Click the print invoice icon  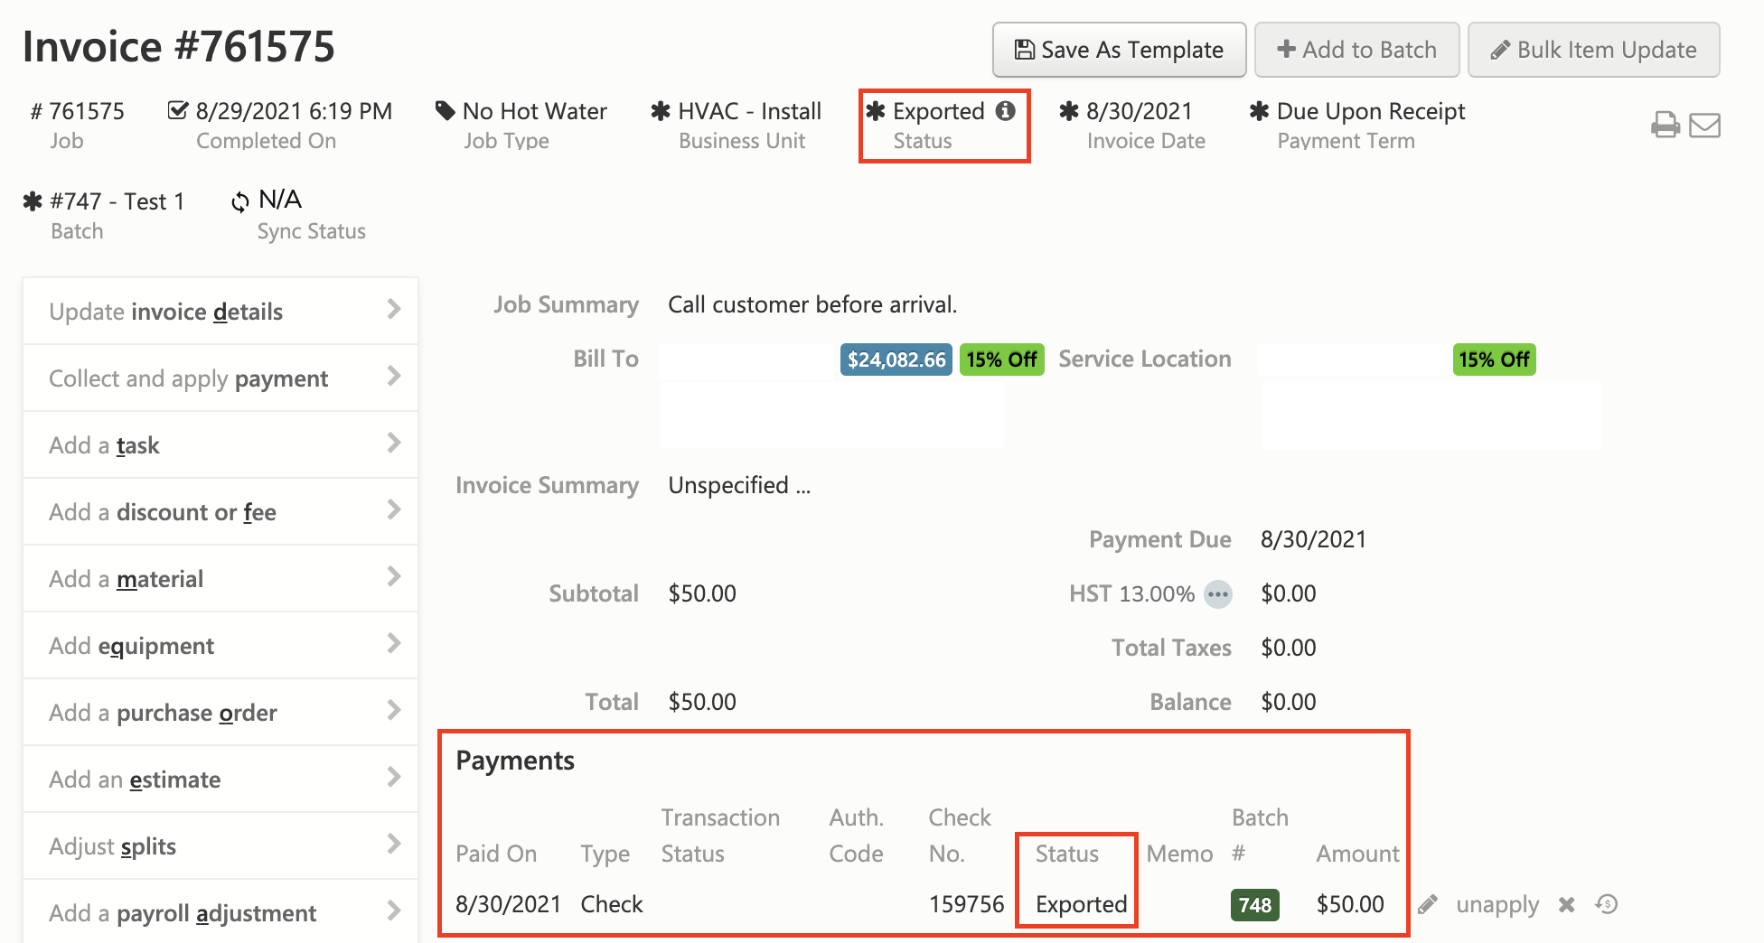(x=1665, y=125)
